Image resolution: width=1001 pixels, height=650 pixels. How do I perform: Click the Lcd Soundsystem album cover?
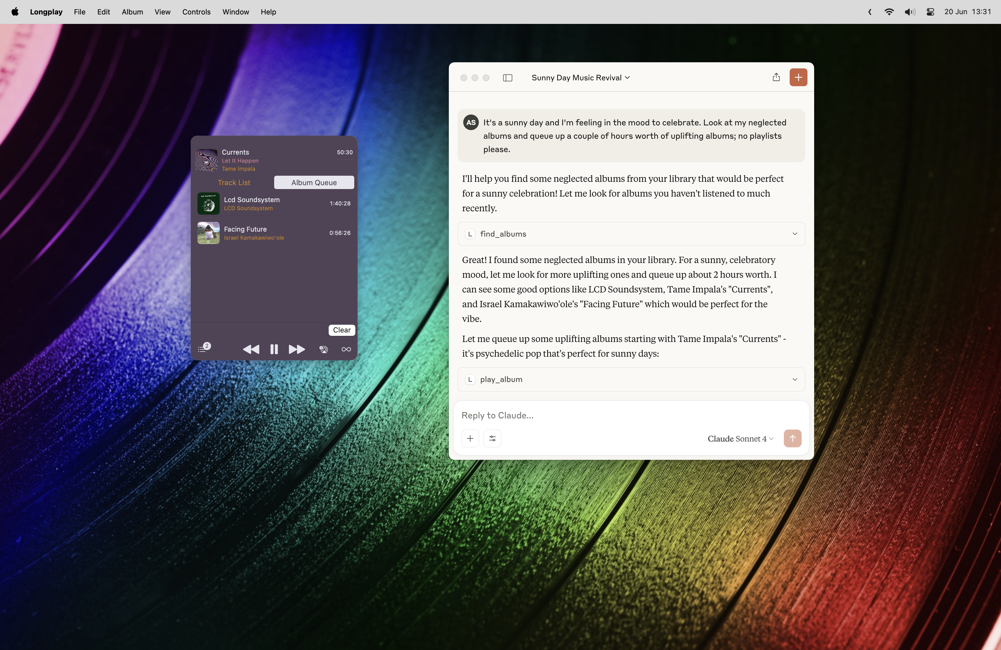pyautogui.click(x=208, y=204)
